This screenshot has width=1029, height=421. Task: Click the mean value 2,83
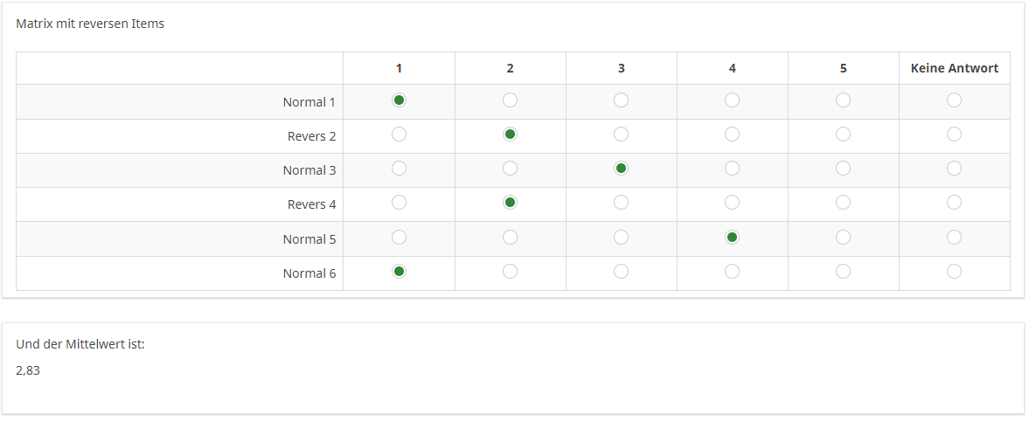[28, 370]
